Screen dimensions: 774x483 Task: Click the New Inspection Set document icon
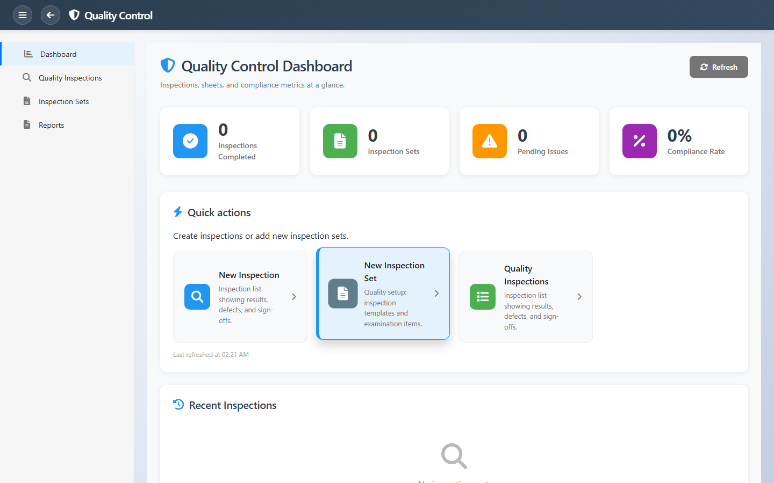click(x=343, y=294)
